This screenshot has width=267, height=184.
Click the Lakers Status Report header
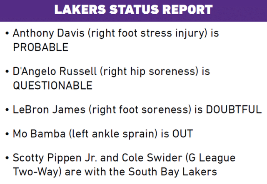[133, 10]
